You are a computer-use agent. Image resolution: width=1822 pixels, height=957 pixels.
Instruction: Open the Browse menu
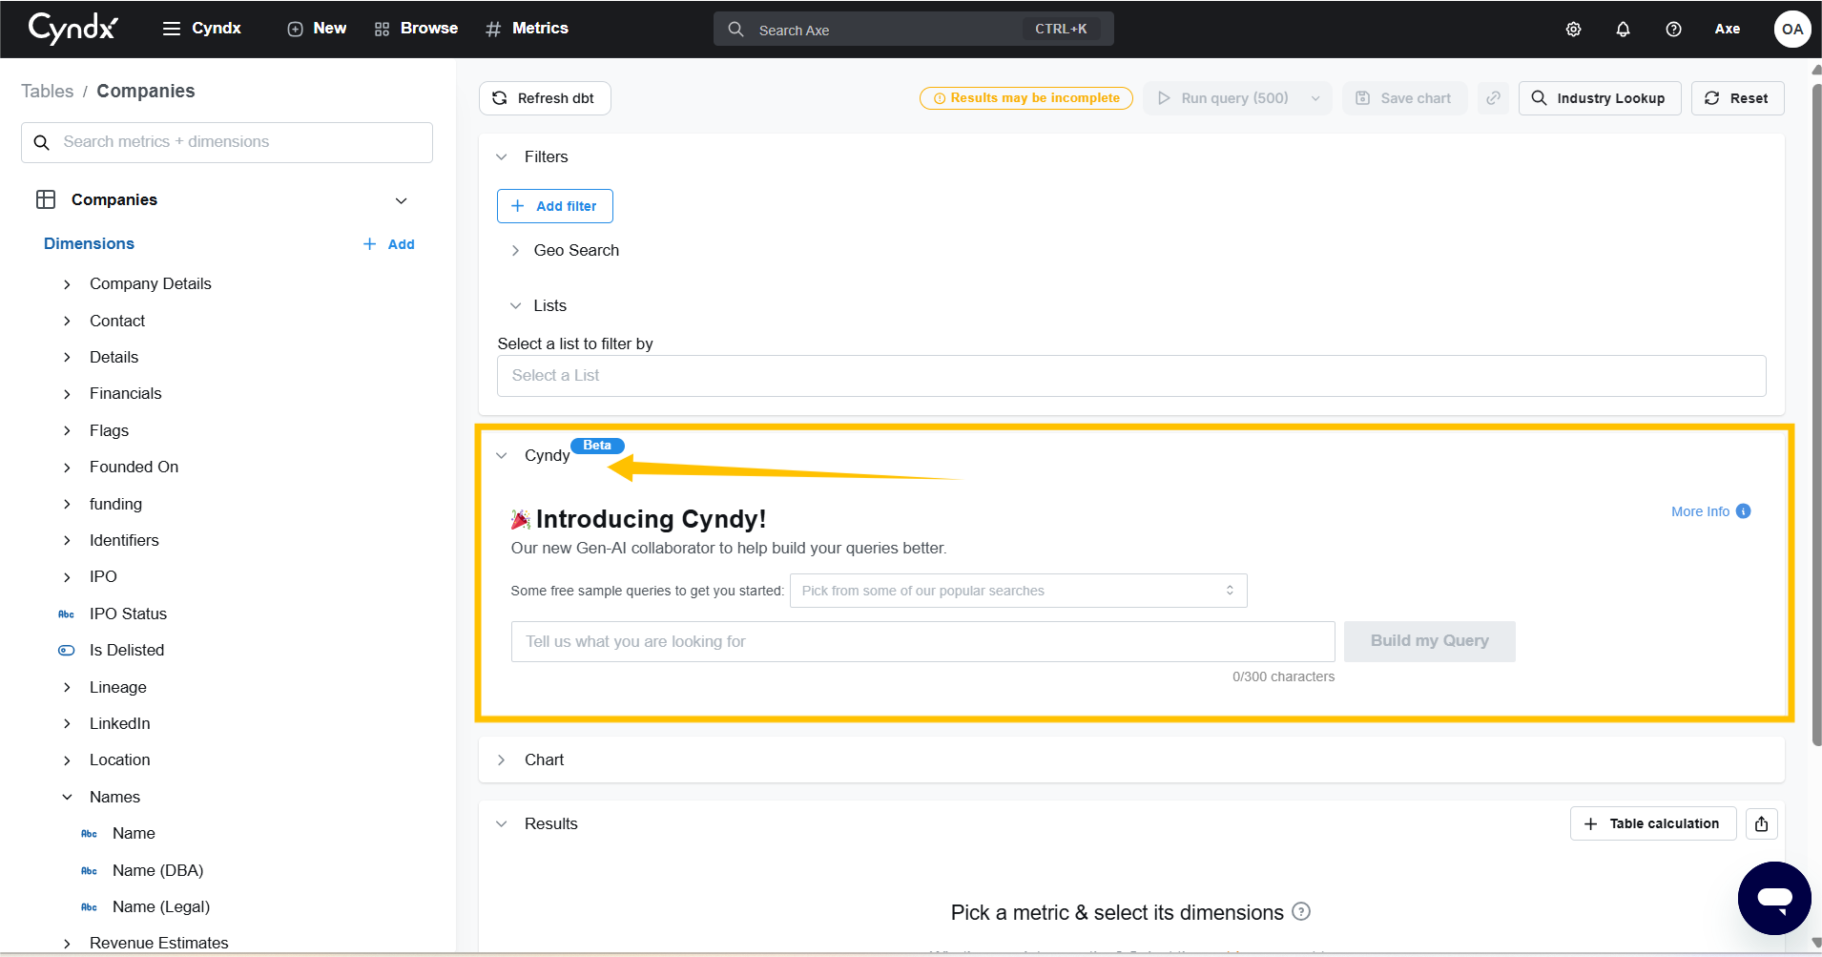[416, 29]
